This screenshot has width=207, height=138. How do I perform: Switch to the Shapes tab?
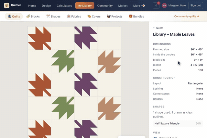pos(53,17)
